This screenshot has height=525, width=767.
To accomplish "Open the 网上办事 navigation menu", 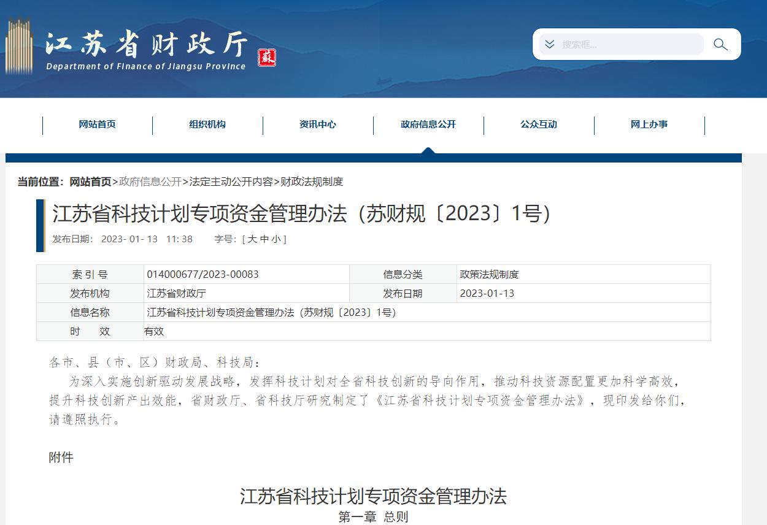I will pyautogui.click(x=648, y=125).
